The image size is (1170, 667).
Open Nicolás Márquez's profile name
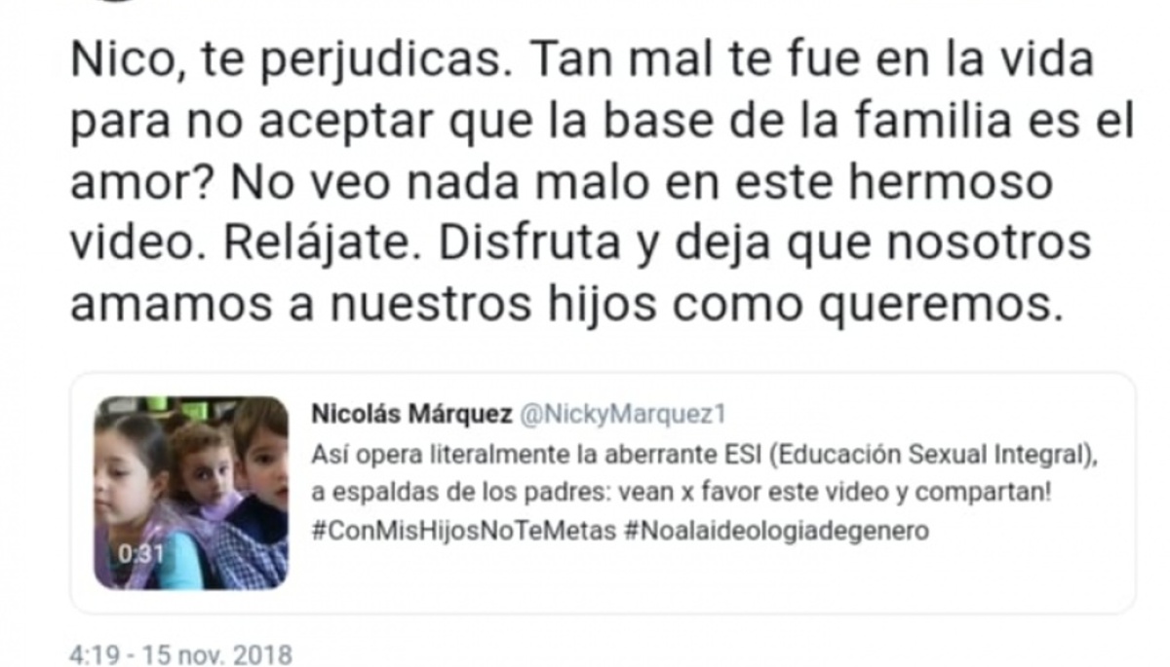click(x=411, y=415)
